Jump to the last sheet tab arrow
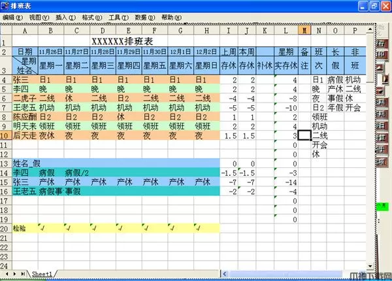Image resolution: width=392 pixels, height=281 pixels. point(23,274)
